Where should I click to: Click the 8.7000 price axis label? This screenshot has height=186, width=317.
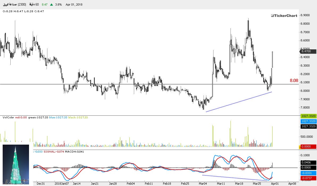coord(305,32)
